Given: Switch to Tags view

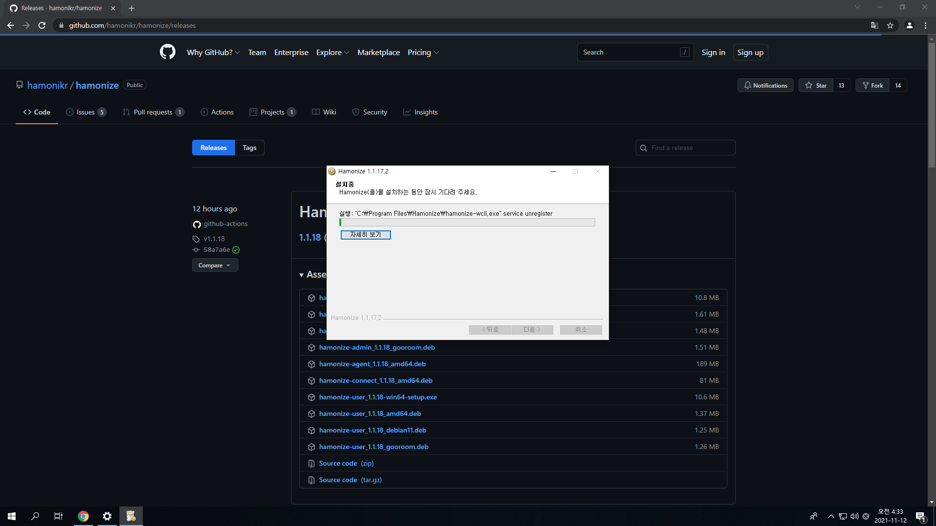Looking at the screenshot, I should [250, 148].
